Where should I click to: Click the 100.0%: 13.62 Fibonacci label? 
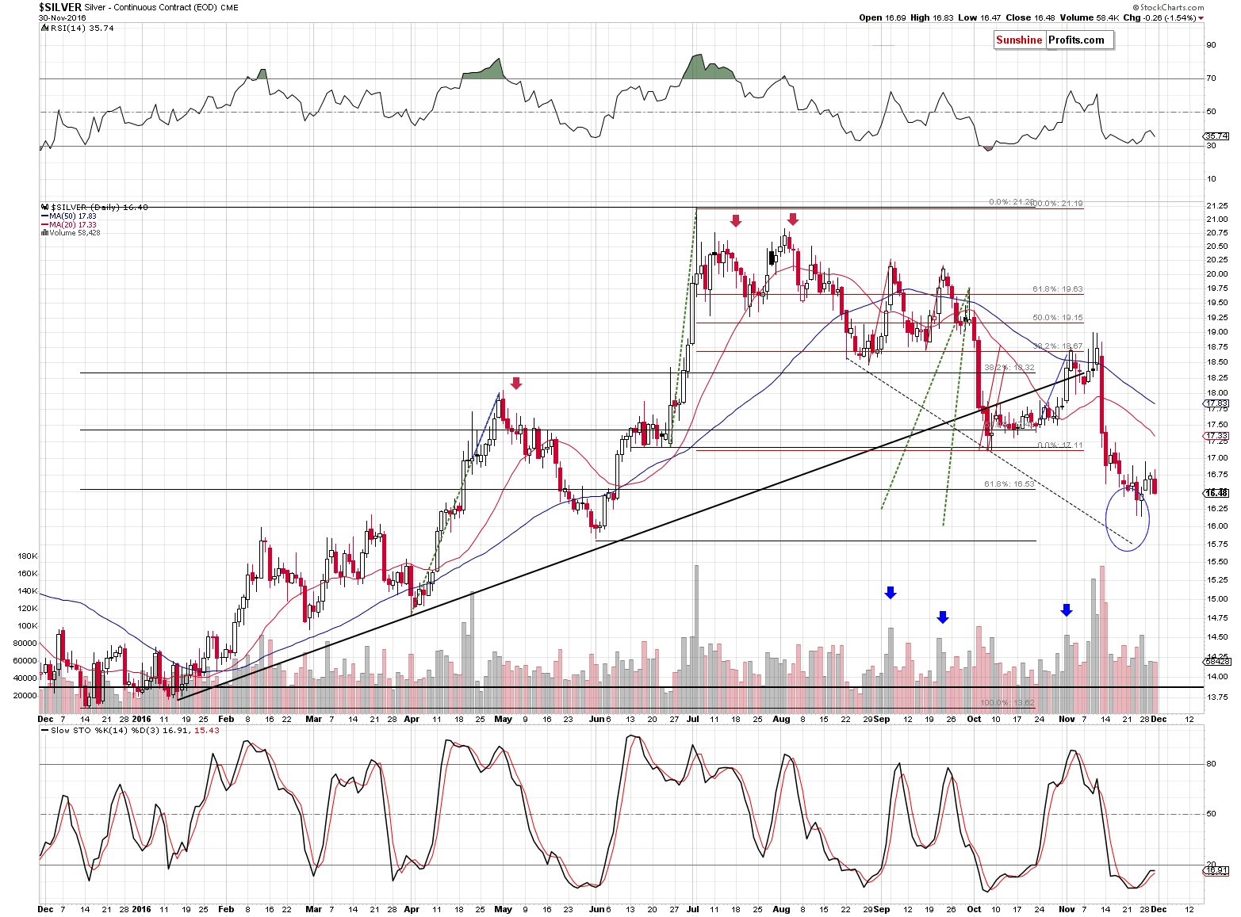[1007, 703]
